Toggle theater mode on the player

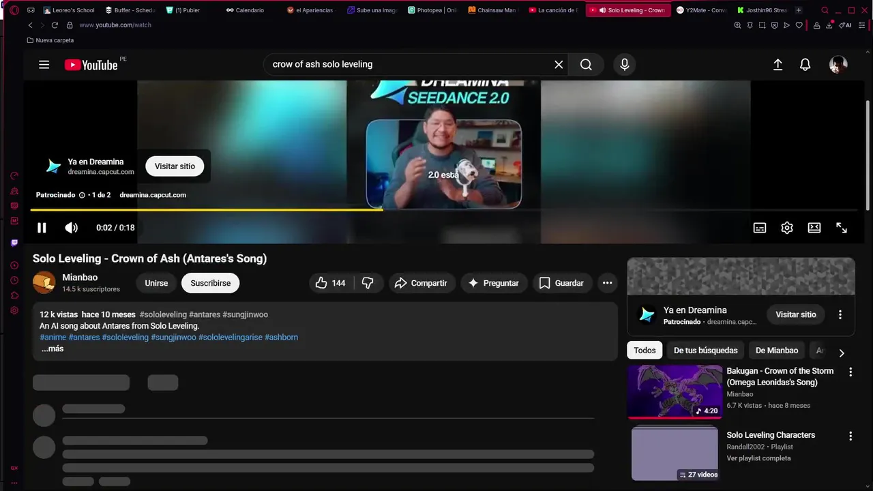(814, 228)
